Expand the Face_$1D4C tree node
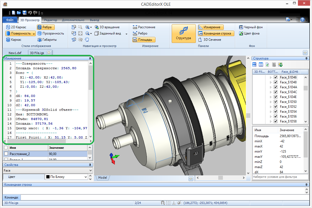 (270, 92)
